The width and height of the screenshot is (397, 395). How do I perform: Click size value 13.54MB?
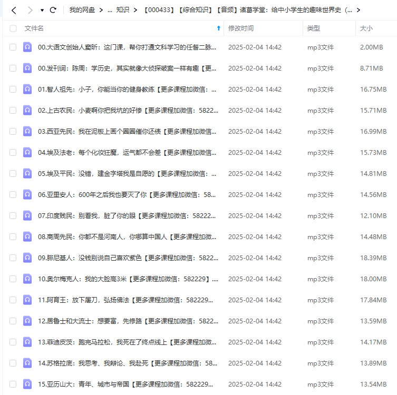373,384
